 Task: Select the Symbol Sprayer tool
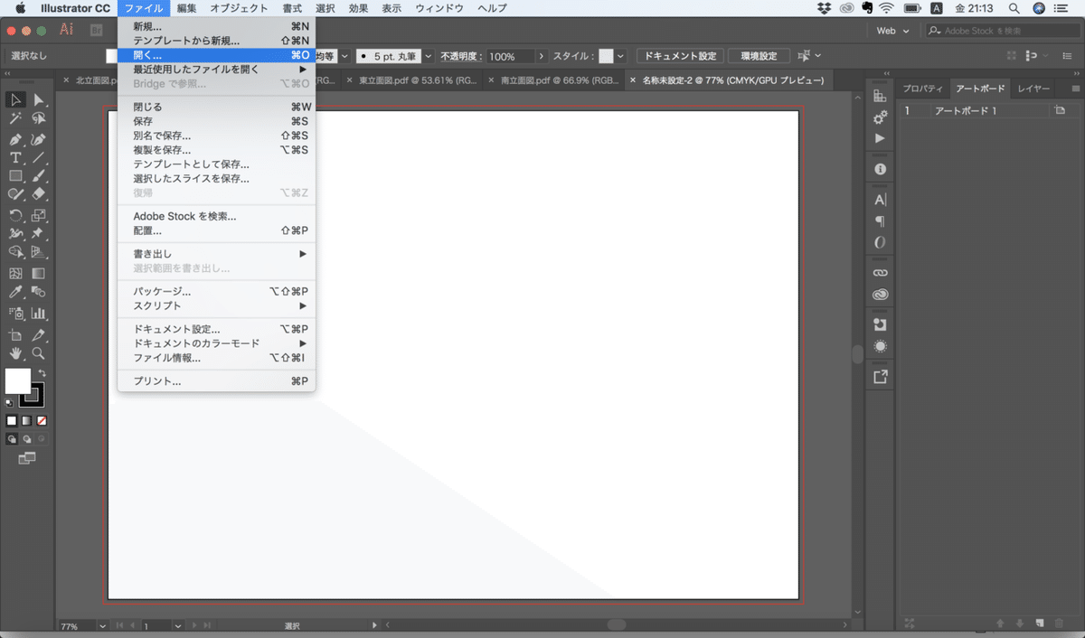pos(15,314)
